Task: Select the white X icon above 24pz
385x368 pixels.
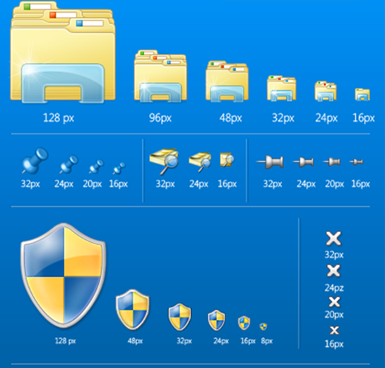Action: point(333,271)
